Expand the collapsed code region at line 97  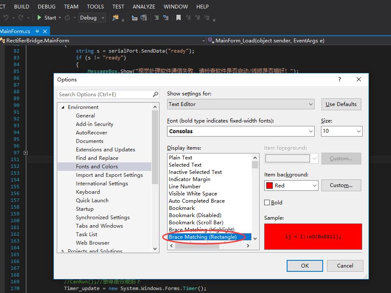[25, 153]
